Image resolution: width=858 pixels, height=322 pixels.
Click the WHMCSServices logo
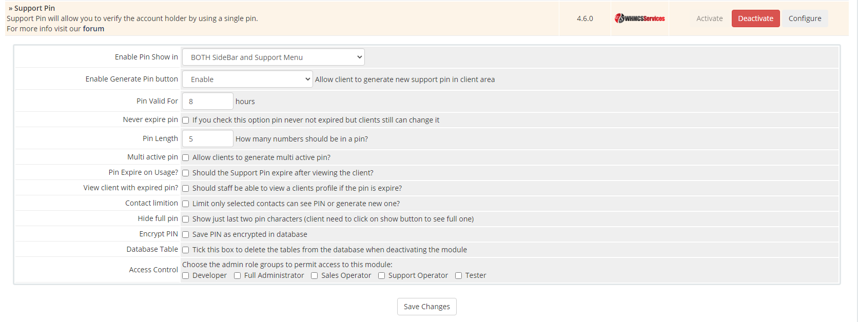(639, 18)
